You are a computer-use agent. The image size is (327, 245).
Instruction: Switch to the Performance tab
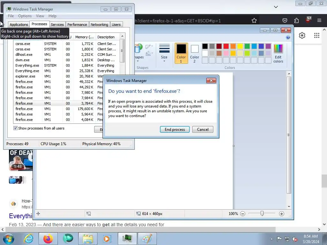coord(77,24)
